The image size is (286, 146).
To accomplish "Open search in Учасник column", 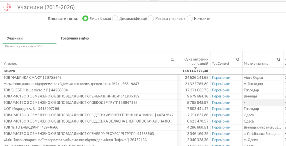I will pos(172,59).
